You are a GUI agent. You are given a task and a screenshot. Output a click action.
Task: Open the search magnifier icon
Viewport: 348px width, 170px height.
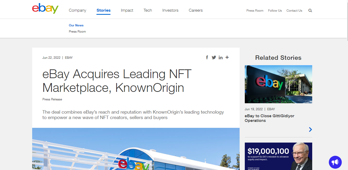click(x=310, y=11)
